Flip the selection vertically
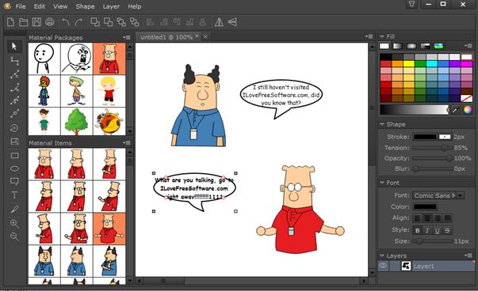 coord(232,22)
